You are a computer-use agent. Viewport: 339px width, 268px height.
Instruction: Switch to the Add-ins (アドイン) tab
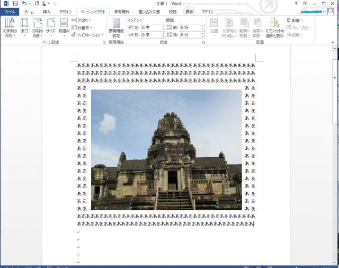tap(208, 12)
